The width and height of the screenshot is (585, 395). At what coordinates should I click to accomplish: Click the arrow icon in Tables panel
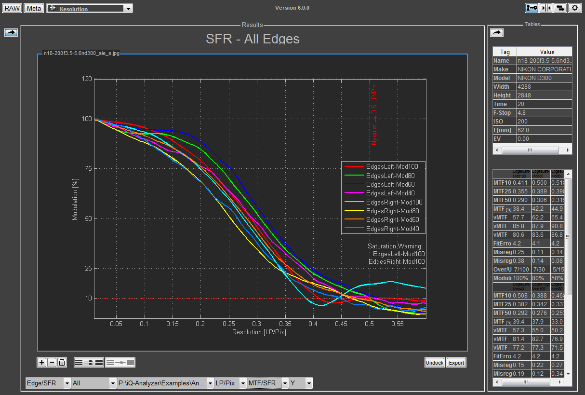coord(497,32)
